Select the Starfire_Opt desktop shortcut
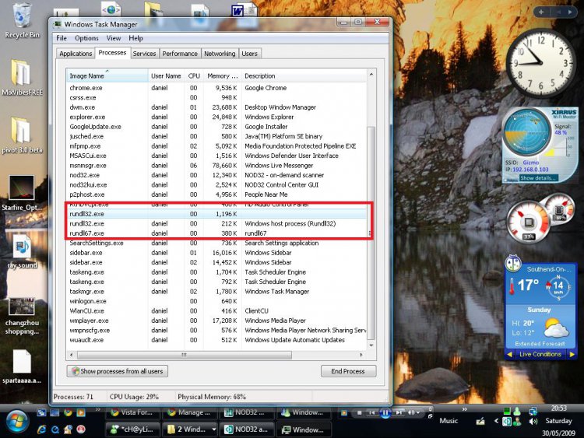Image resolution: width=584 pixels, height=438 pixels. click(22, 193)
